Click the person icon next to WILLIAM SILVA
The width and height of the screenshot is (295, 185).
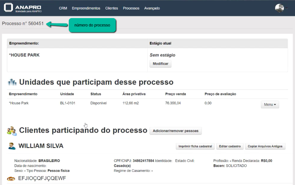[x=12, y=146]
